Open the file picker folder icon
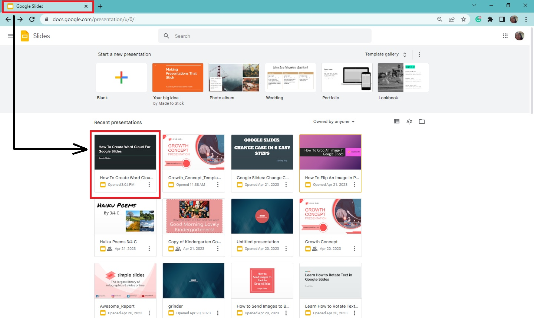Viewport: 534px width, 318px height. click(422, 121)
